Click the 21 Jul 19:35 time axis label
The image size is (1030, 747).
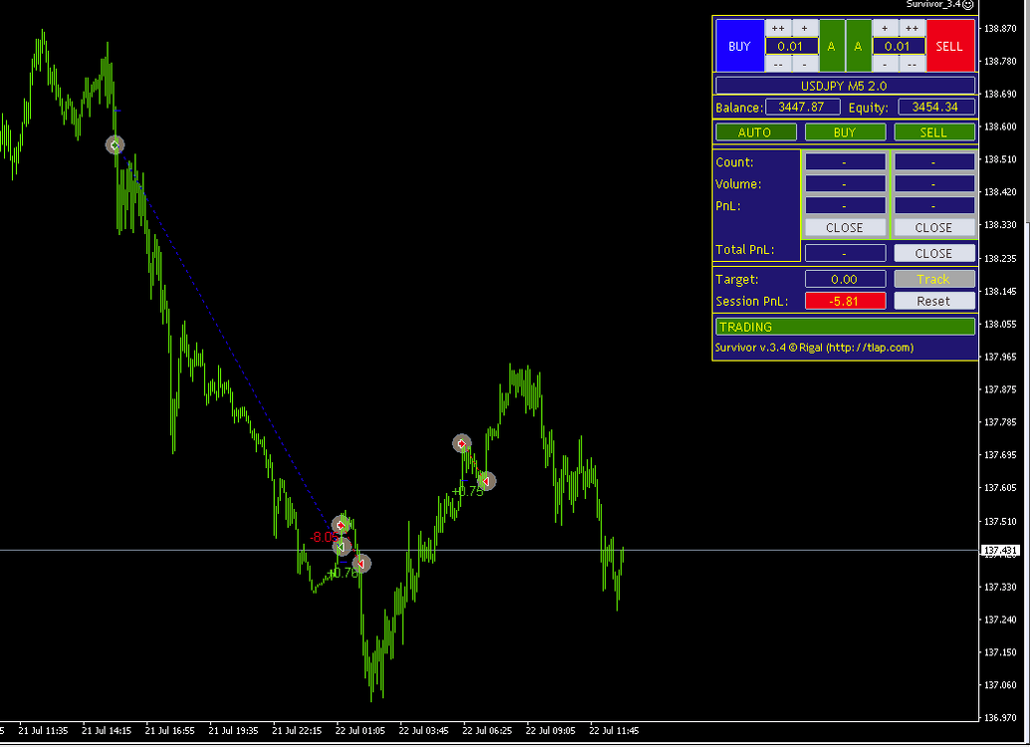(233, 731)
